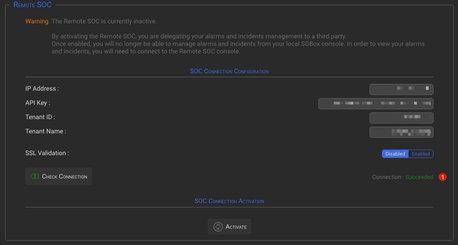Viewport: 458px width, 245px height.
Task: Click the interlocking rings Check Connection icon
Action: [35, 177]
